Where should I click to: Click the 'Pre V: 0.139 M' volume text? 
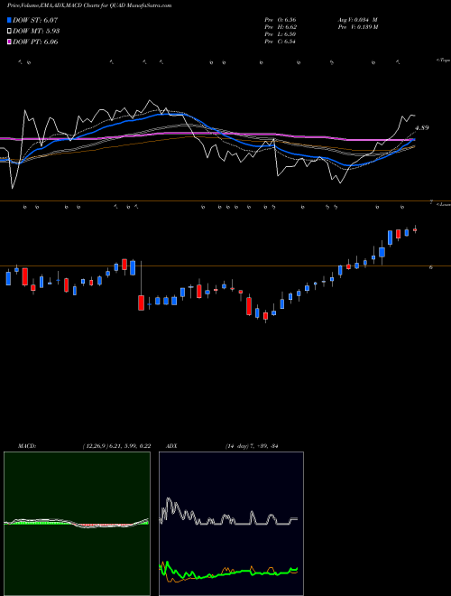tap(357, 27)
